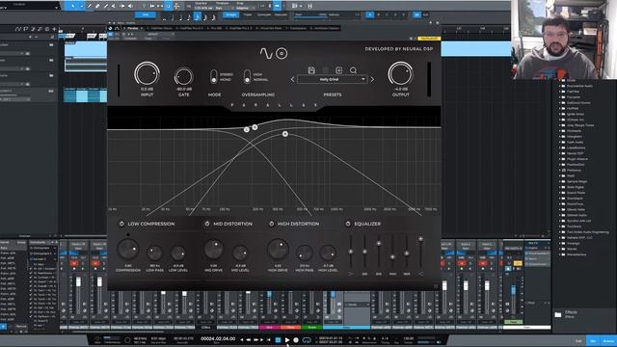The height and width of the screenshot is (347, 617).
Task: Click the Input knob in Parallax
Action: tap(147, 73)
